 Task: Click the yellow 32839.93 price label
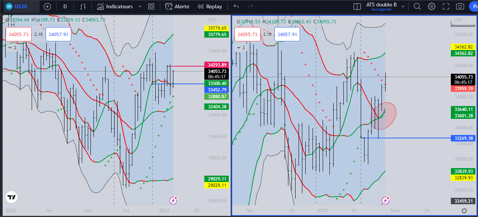[463, 178]
